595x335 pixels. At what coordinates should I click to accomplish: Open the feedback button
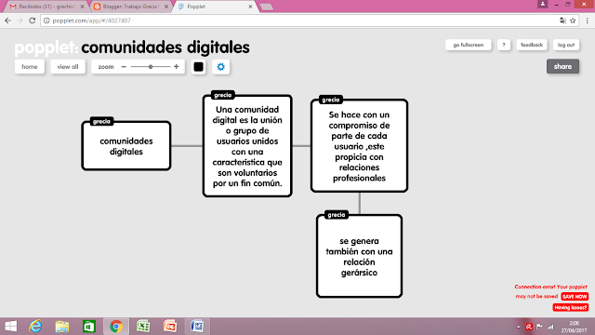[x=532, y=45]
